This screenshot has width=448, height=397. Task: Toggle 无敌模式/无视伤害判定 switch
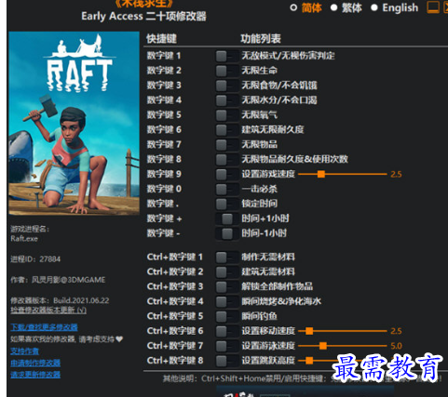[227, 56]
